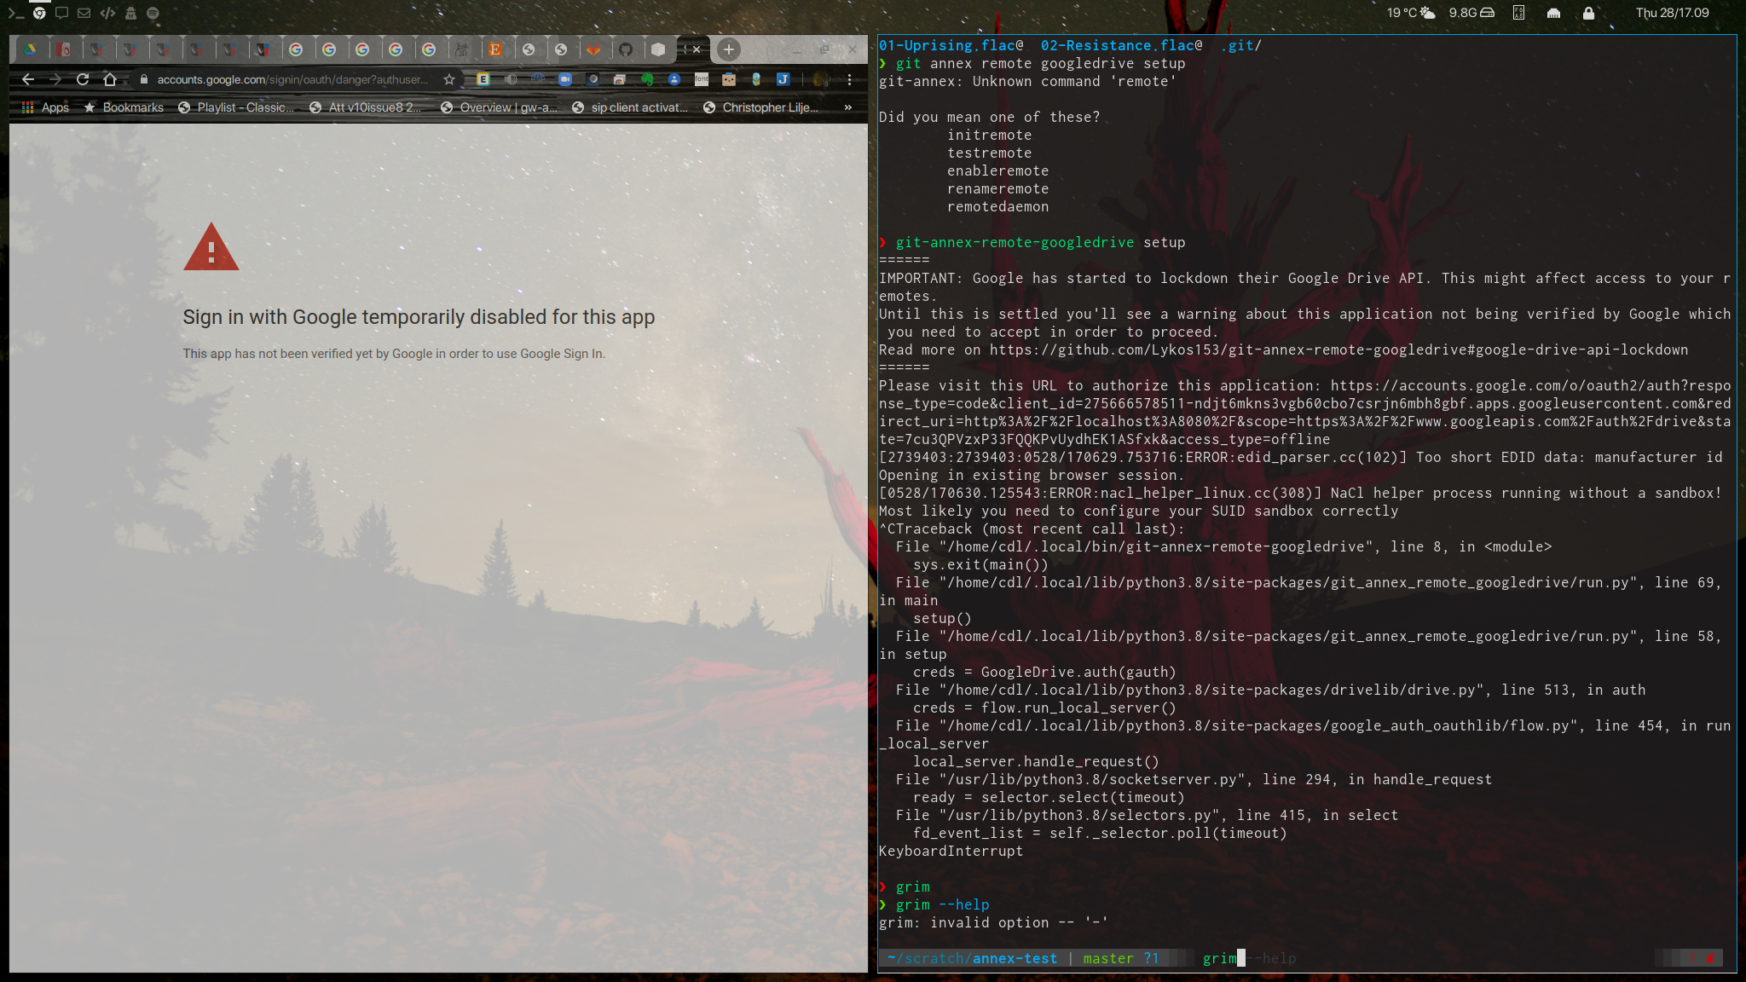Bookmark this page with the star icon

[449, 79]
